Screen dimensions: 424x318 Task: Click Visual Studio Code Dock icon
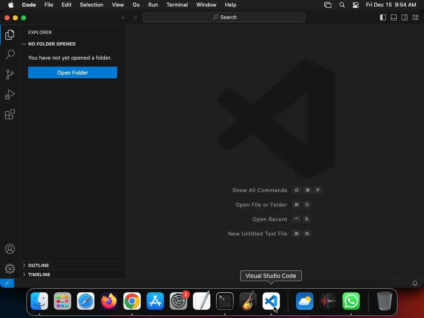tap(271, 301)
